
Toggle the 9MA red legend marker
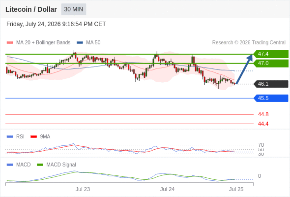pos(33,137)
